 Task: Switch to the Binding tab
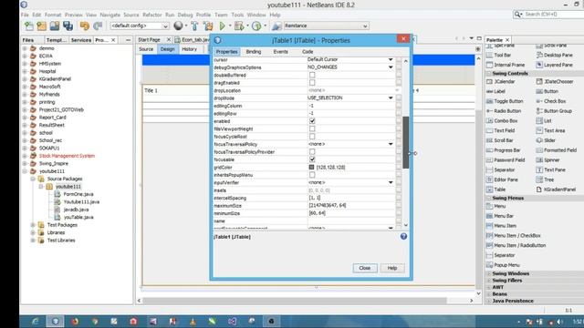coord(254,52)
